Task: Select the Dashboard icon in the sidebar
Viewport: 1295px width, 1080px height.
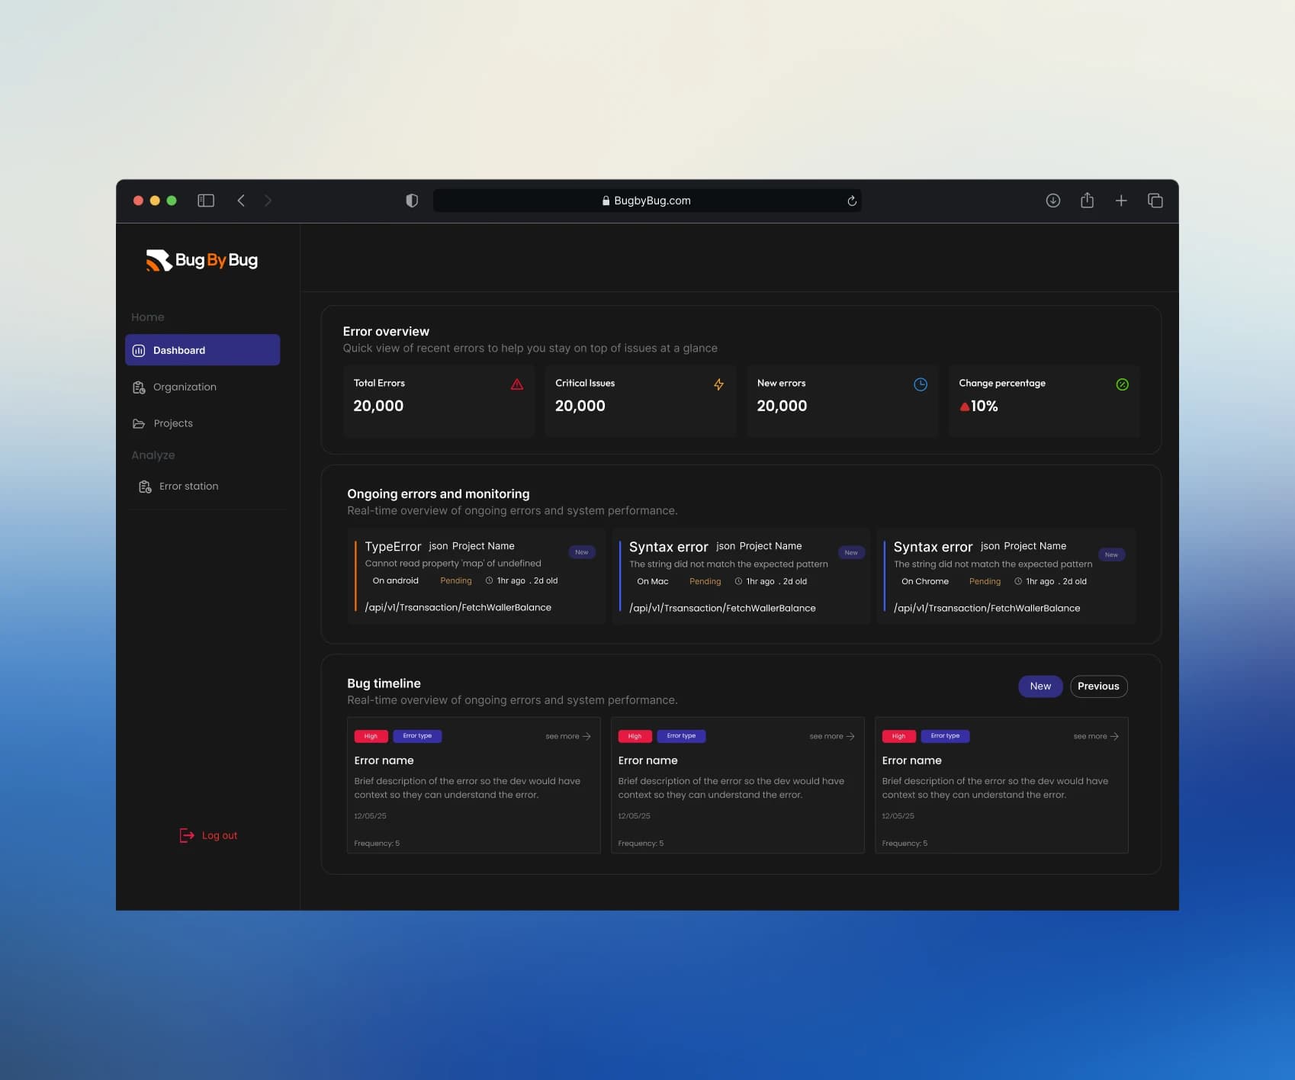Action: [139, 350]
